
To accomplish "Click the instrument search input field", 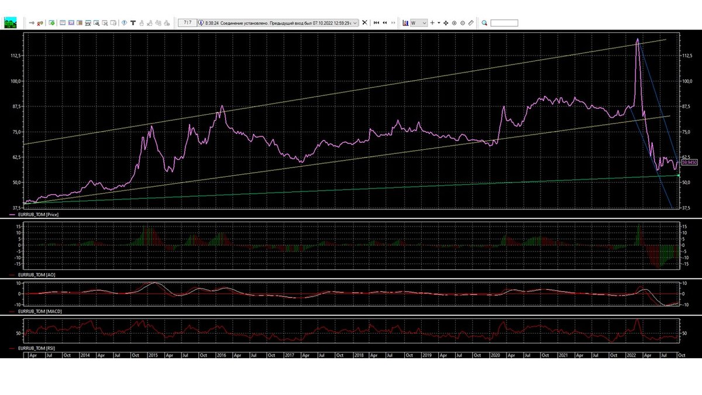I will pyautogui.click(x=504, y=23).
